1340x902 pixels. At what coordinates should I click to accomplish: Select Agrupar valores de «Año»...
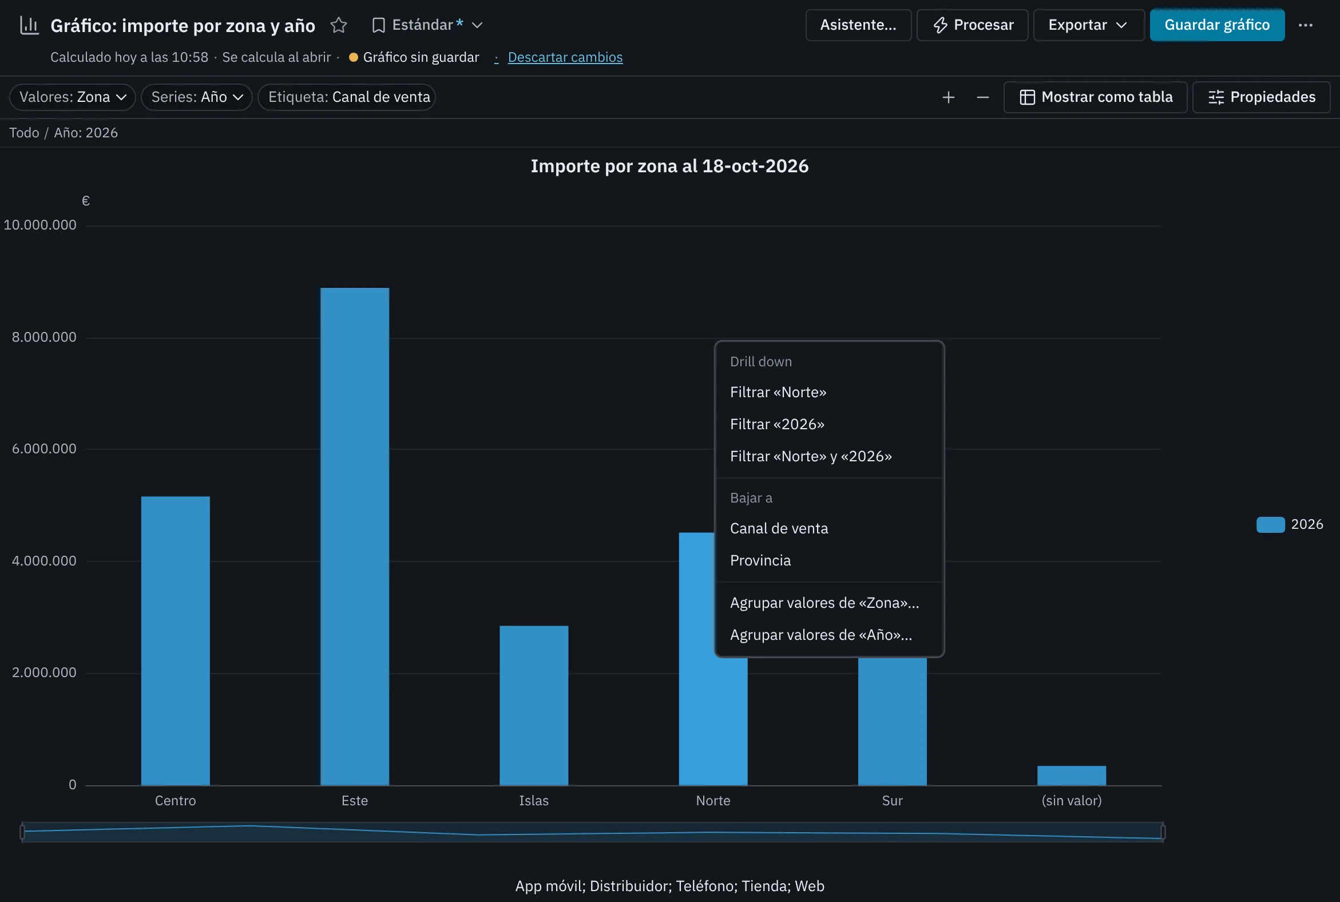coord(829,635)
